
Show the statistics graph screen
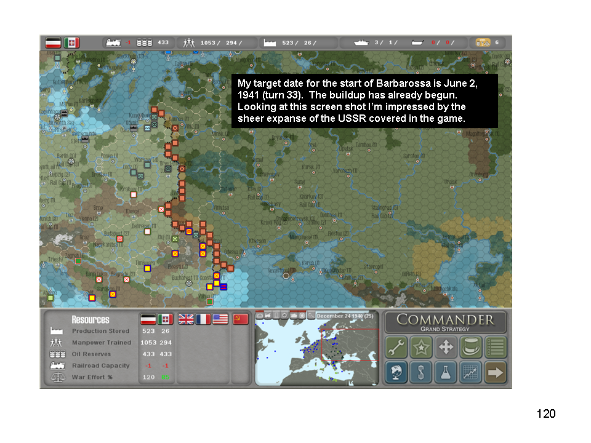(471, 372)
